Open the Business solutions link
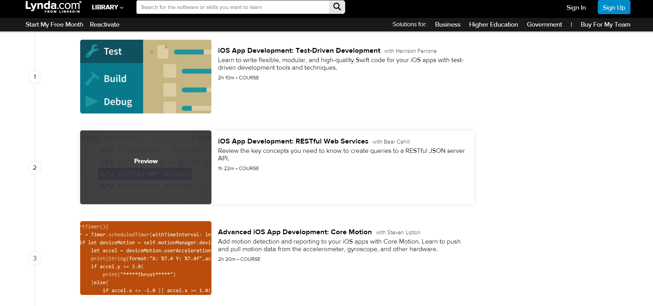The height and width of the screenshot is (306, 653). pos(448,24)
